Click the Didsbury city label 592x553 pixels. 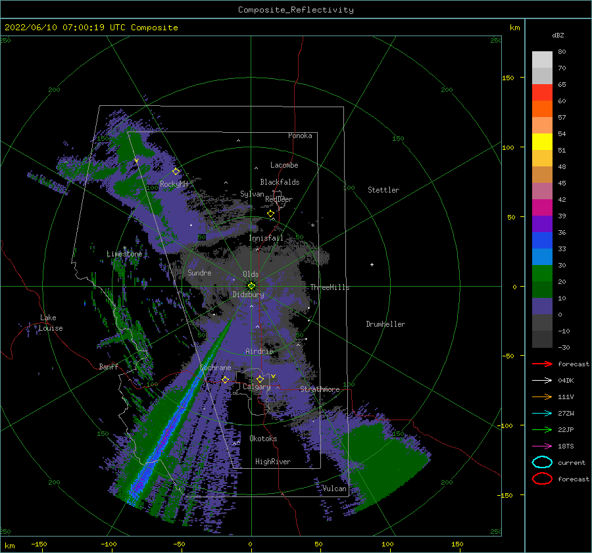(x=249, y=295)
